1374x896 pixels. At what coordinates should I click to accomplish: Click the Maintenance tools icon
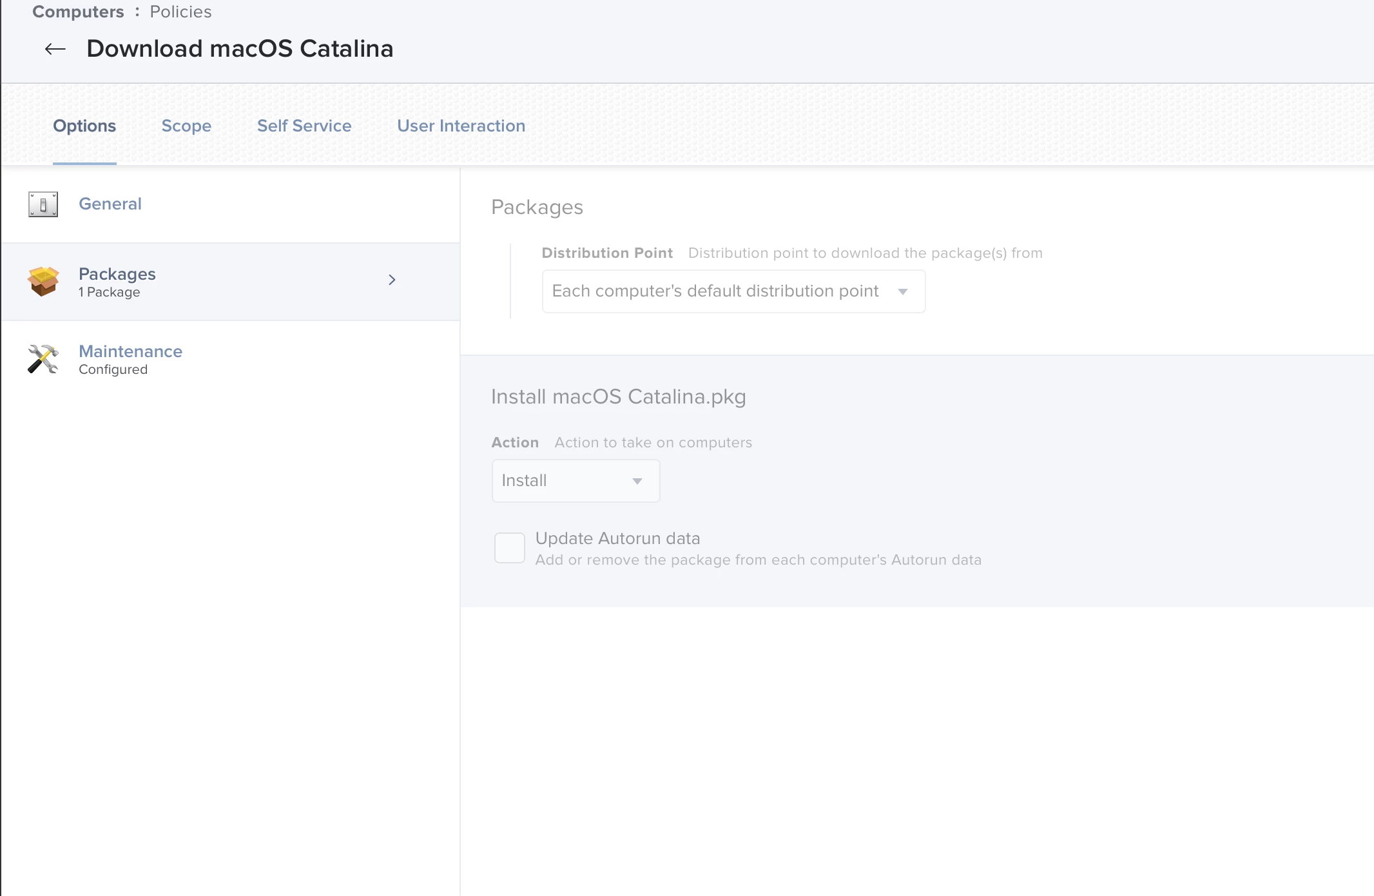[43, 359]
